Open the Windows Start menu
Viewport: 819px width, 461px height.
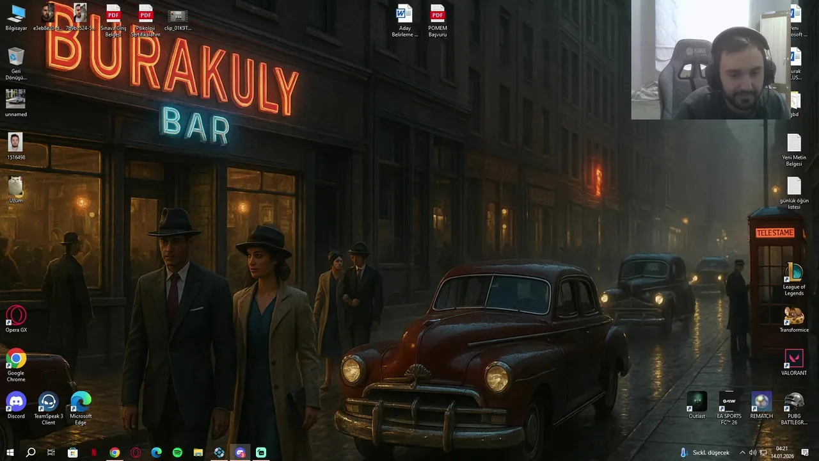pos(10,453)
